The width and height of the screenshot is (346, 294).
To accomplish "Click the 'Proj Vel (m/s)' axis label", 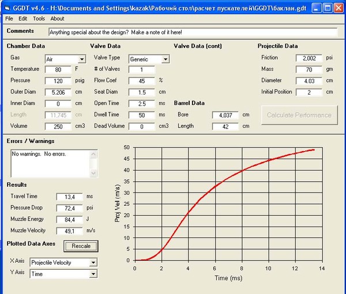I will click(118, 203).
